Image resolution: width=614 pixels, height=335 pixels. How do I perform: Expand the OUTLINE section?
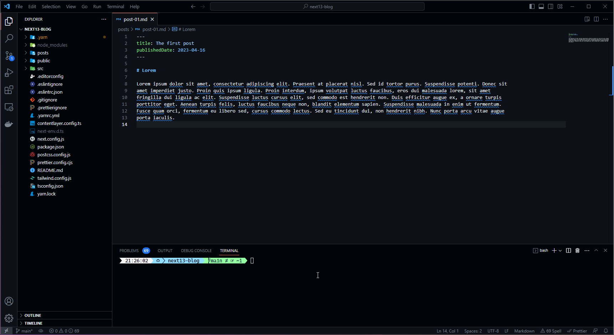coord(32,315)
